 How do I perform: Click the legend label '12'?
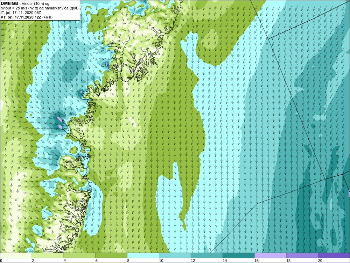click(193, 261)
